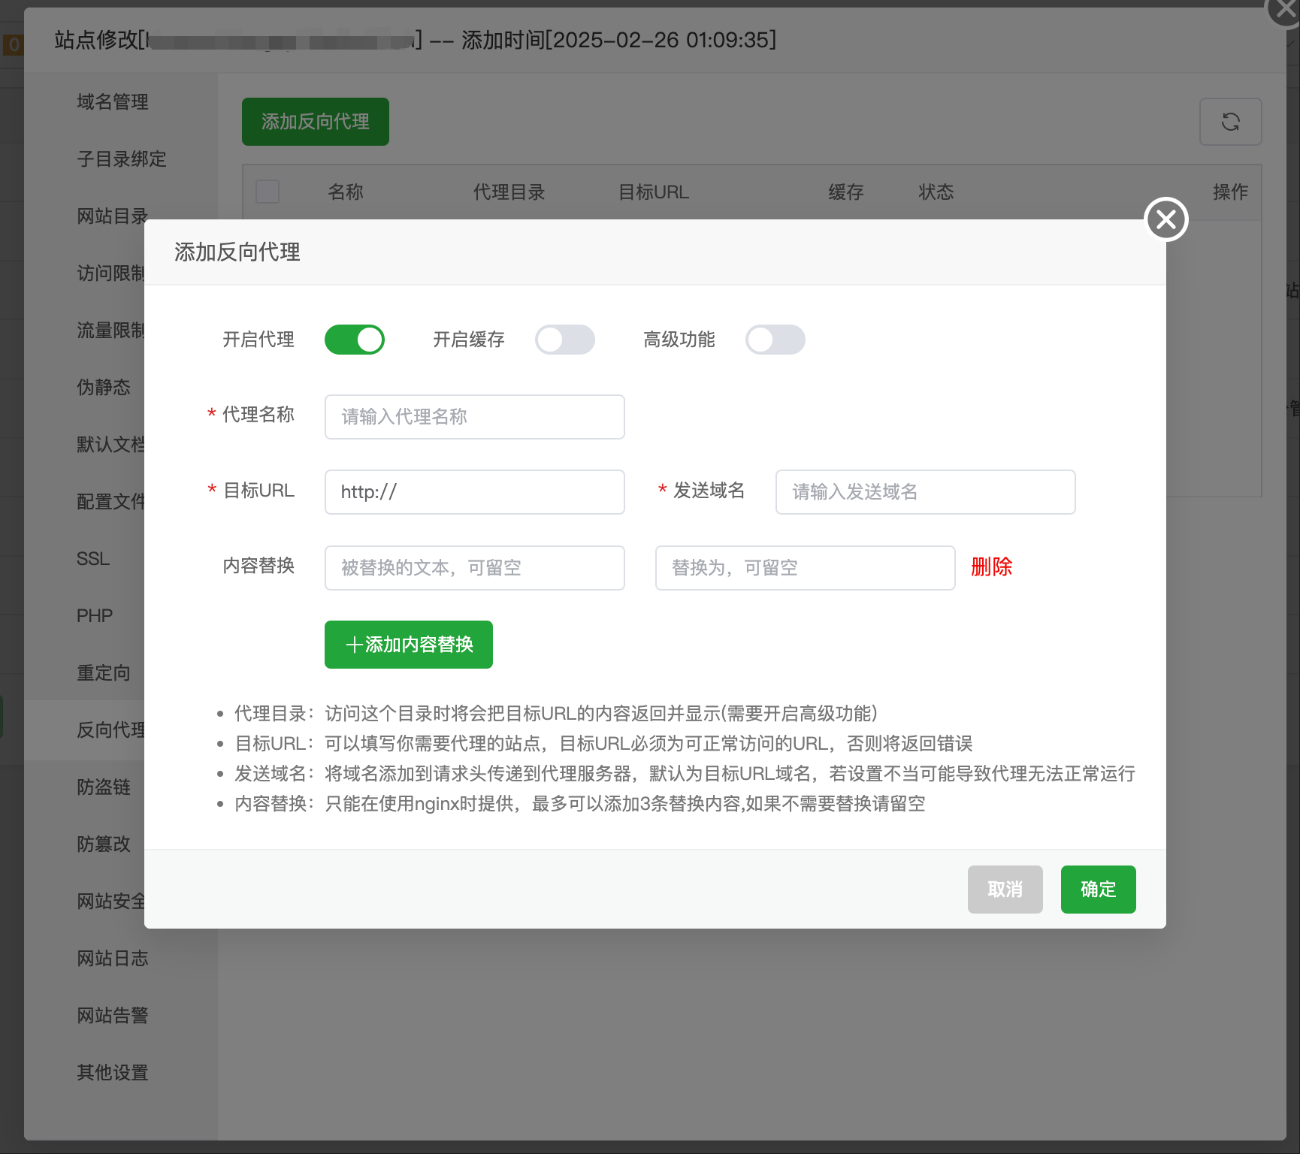Click the 被替换的文本 input field
The width and height of the screenshot is (1300, 1154).
[x=475, y=568]
